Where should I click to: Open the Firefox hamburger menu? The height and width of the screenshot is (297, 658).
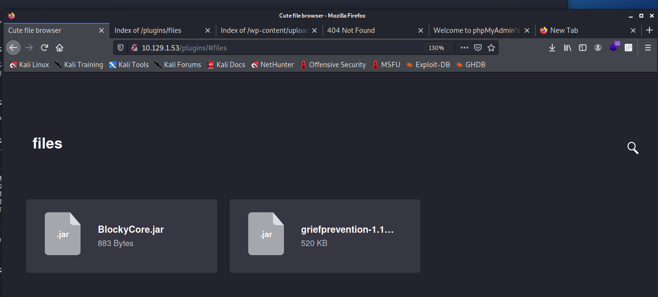[x=648, y=48]
